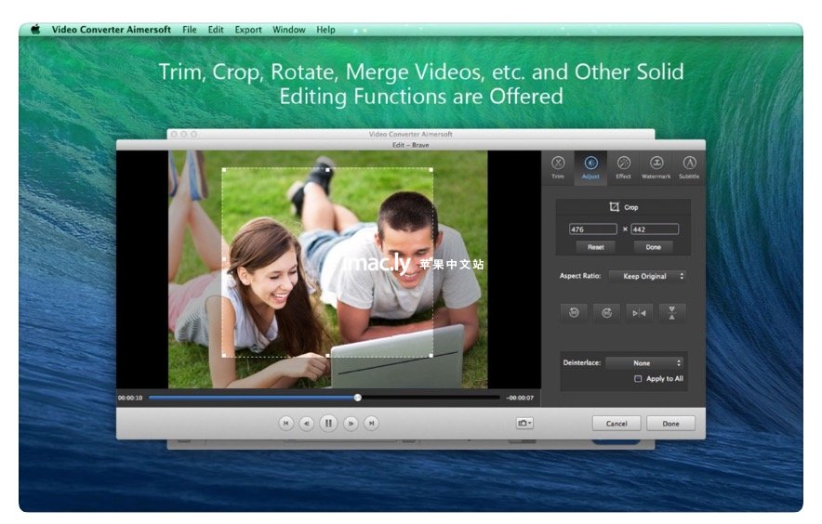822x524 pixels.
Task: Click Done at the bottom of the window
Action: point(671,424)
